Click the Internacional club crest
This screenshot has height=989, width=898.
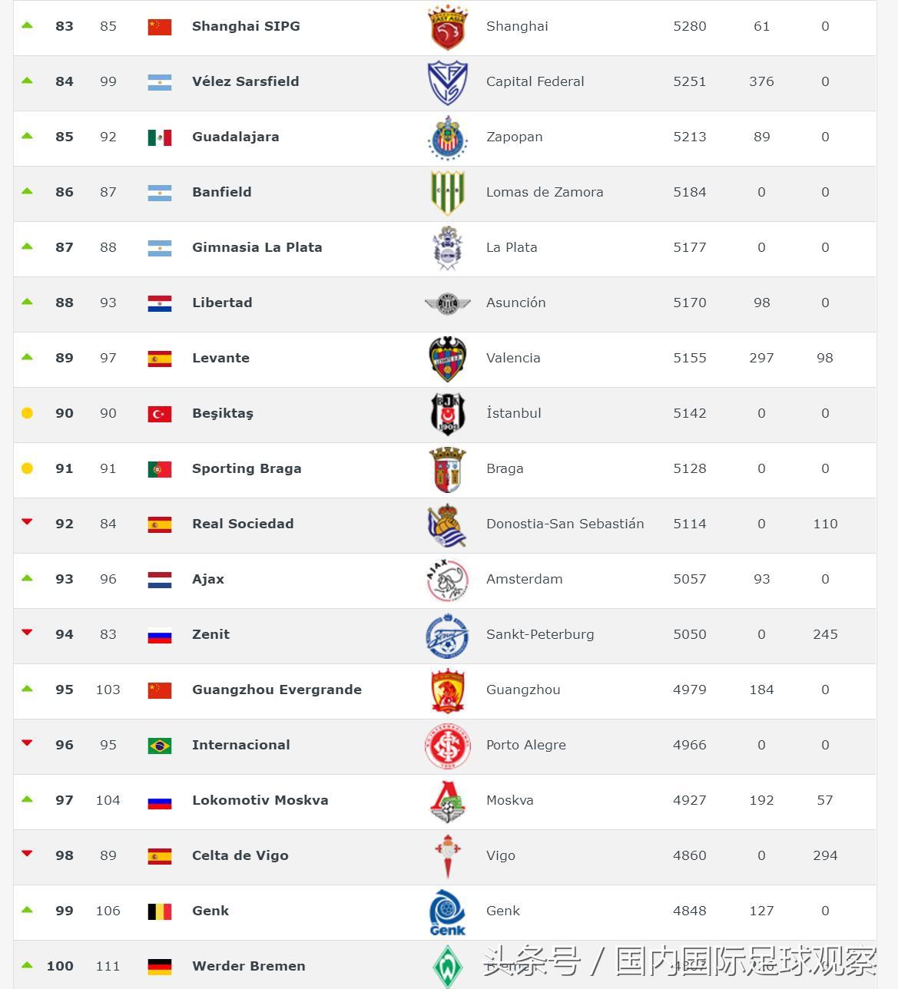tap(448, 746)
